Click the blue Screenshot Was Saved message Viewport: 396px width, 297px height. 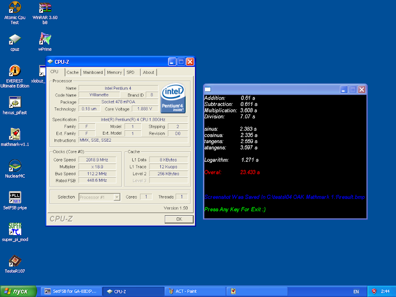(285, 197)
